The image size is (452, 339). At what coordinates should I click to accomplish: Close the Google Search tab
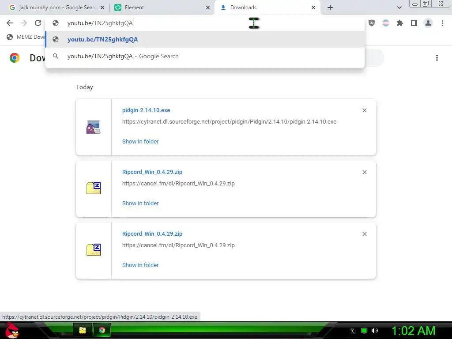tap(102, 8)
